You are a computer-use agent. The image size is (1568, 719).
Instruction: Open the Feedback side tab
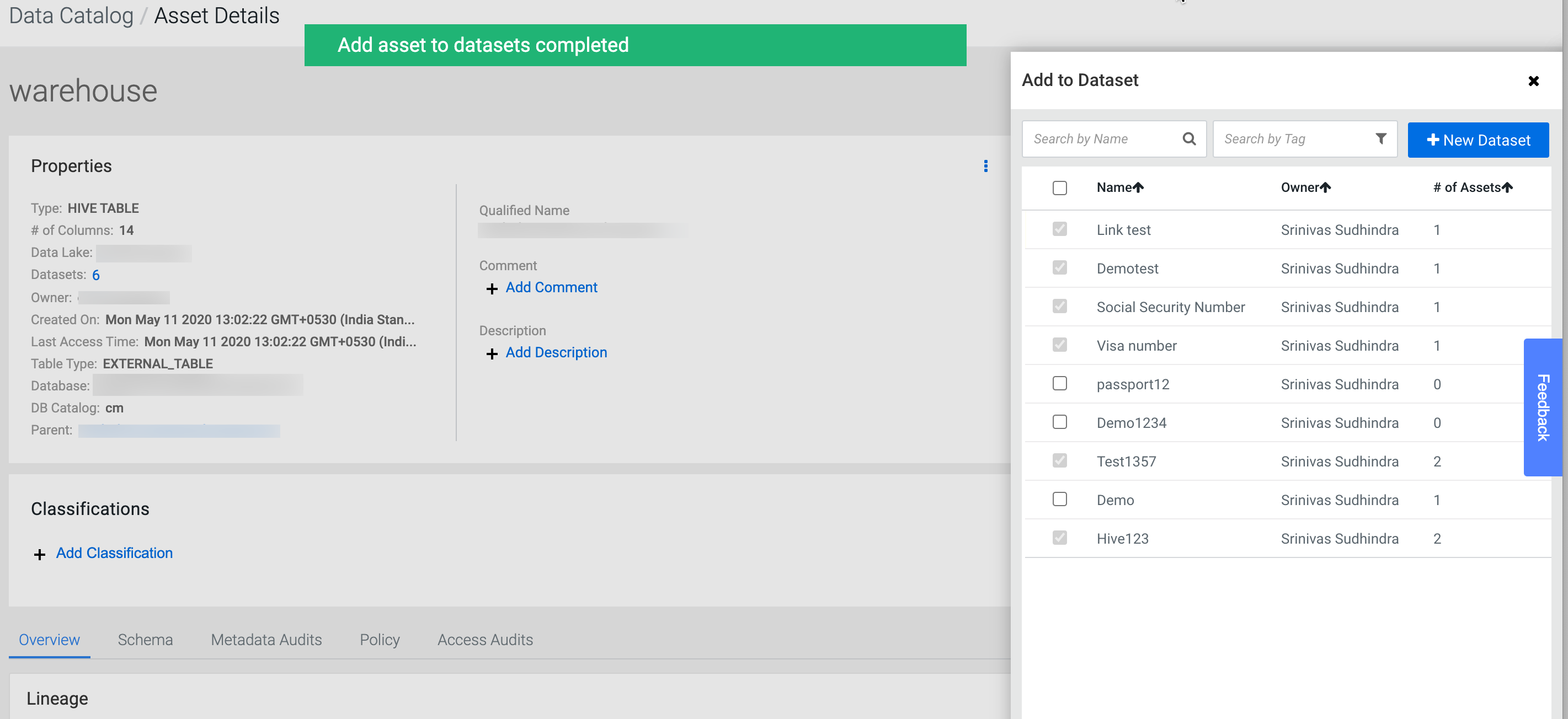pos(1543,407)
